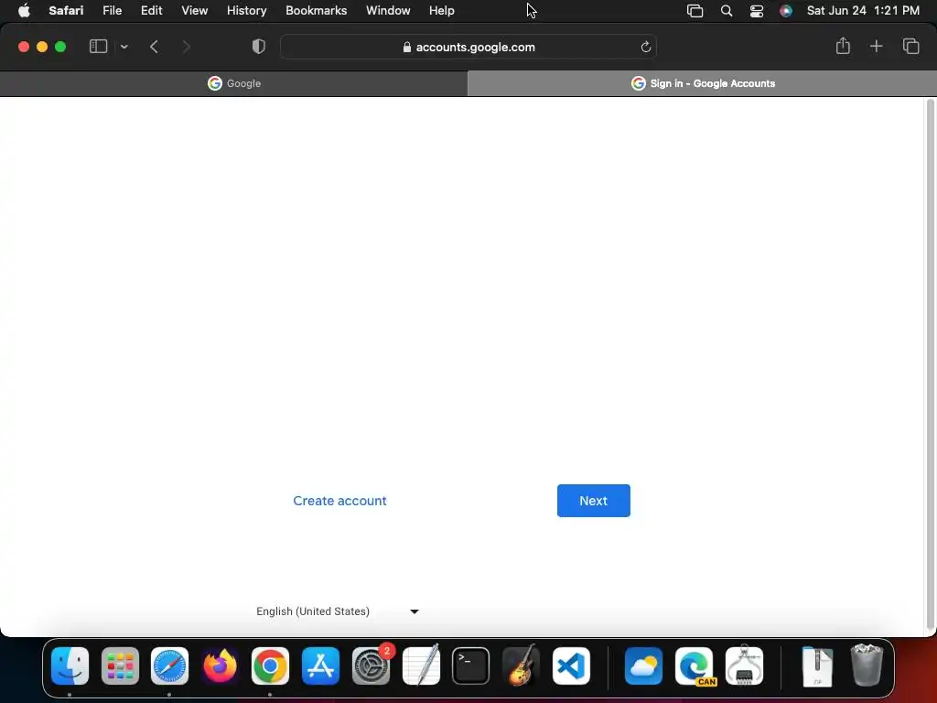The image size is (937, 703).
Task: Open the Share sheet icon
Action: (x=843, y=46)
